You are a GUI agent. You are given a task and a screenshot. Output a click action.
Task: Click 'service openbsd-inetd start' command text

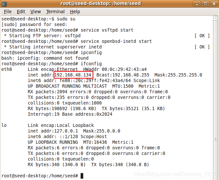click(x=116, y=41)
